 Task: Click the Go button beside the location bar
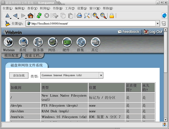(164, 23)
